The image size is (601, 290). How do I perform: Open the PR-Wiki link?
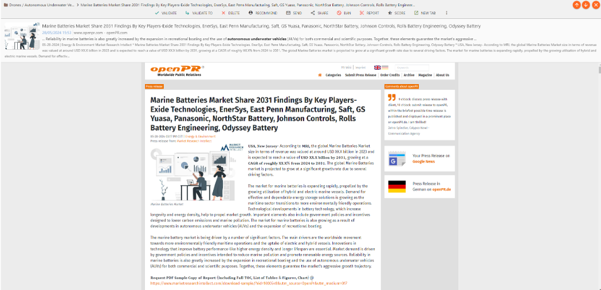pos(345,67)
